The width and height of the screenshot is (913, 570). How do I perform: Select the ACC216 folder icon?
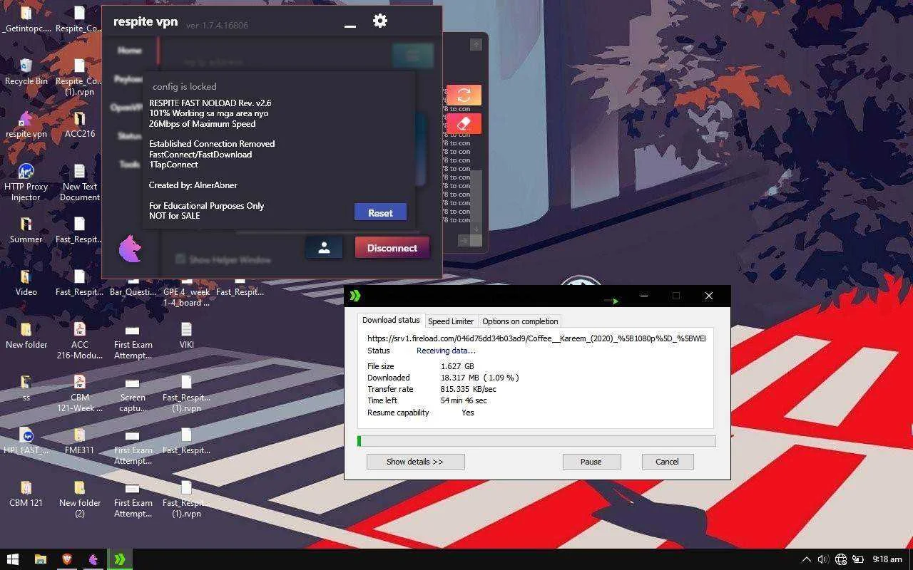79,125
